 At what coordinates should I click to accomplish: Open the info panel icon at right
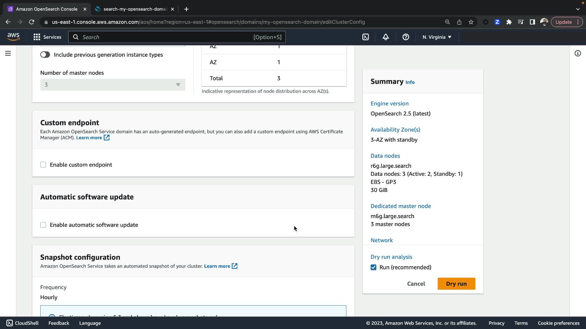point(577,53)
